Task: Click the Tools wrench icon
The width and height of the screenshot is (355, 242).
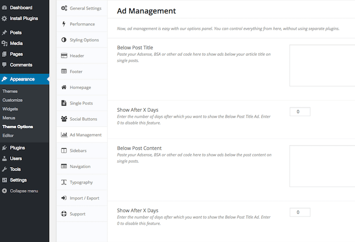Action: 4,169
